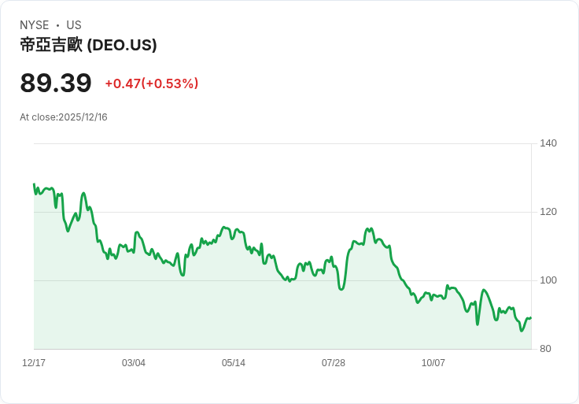Image resolution: width=579 pixels, height=404 pixels.
Task: Click the At close date text
Action: (x=64, y=117)
